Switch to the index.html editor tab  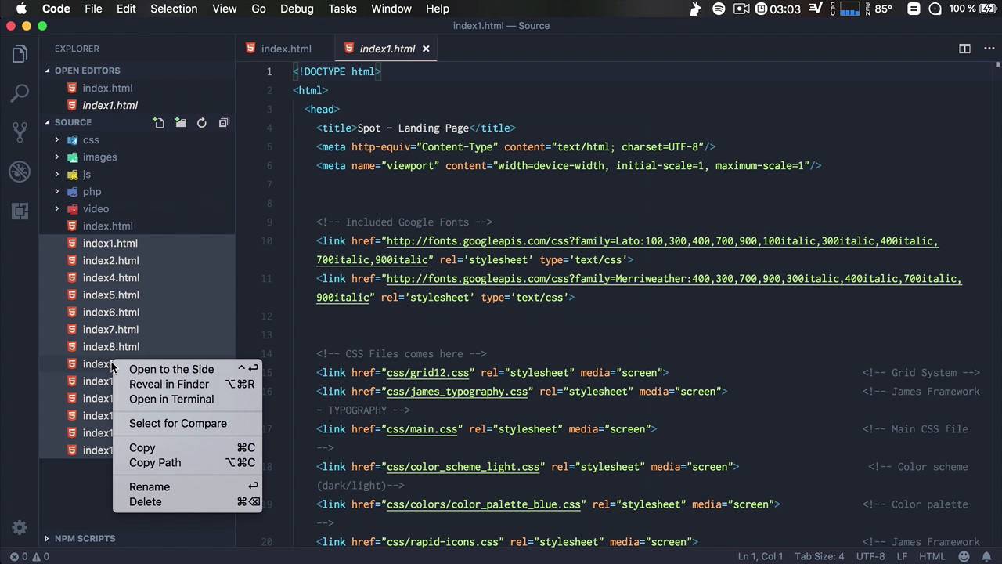(286, 49)
